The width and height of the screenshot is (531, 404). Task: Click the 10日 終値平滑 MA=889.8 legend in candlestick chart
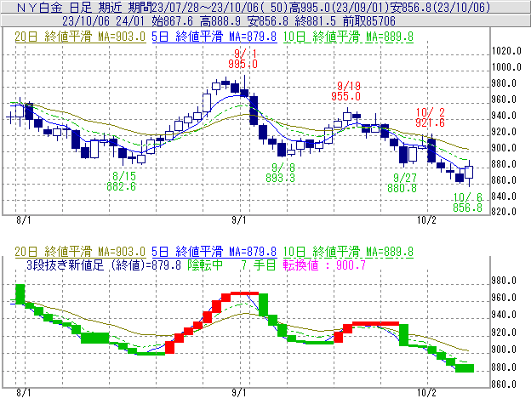[x=348, y=37]
